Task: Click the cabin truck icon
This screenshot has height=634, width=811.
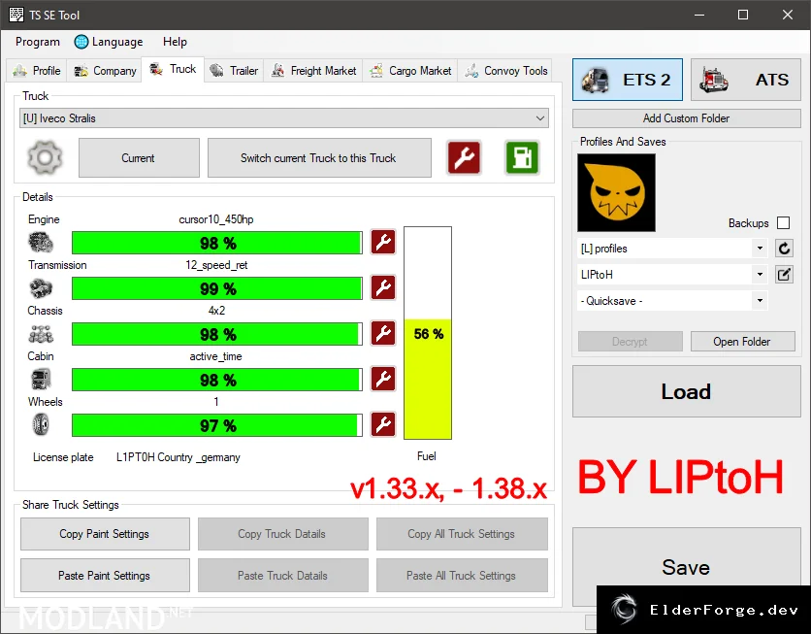Action: [41, 380]
